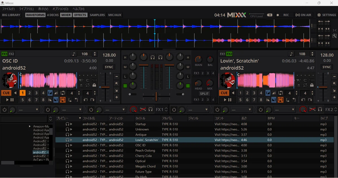Click the FX1 unit headphone icon
This screenshot has height=178, width=338.
click(x=151, y=109)
